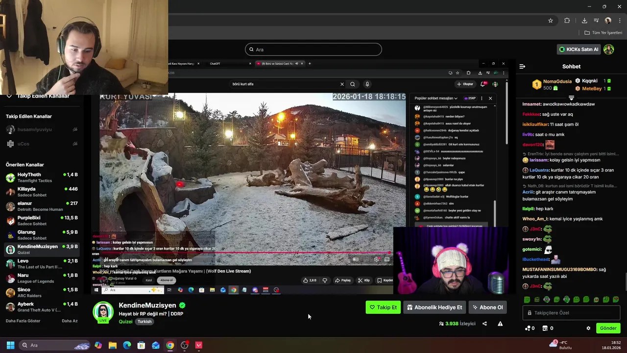Open followed channel husamviyuviyu
This screenshot has width=627, height=353.
coord(42,129)
